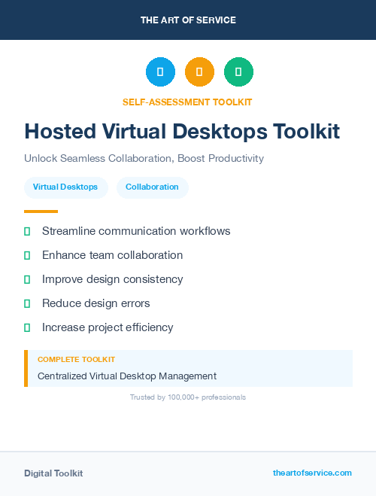Click the green circle icon
This screenshot has width=376, height=496.
238,72
